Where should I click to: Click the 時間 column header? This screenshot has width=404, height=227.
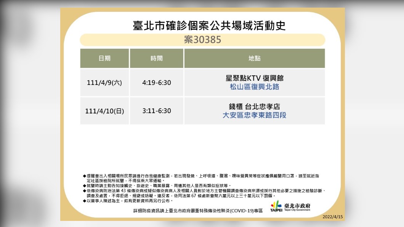(157, 58)
